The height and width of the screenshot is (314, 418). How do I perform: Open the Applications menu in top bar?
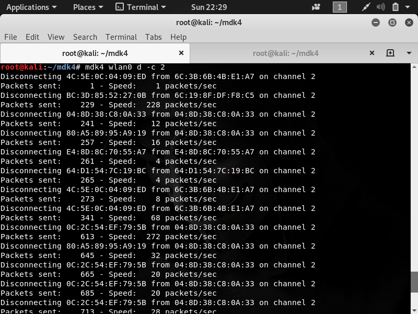pyautogui.click(x=31, y=7)
